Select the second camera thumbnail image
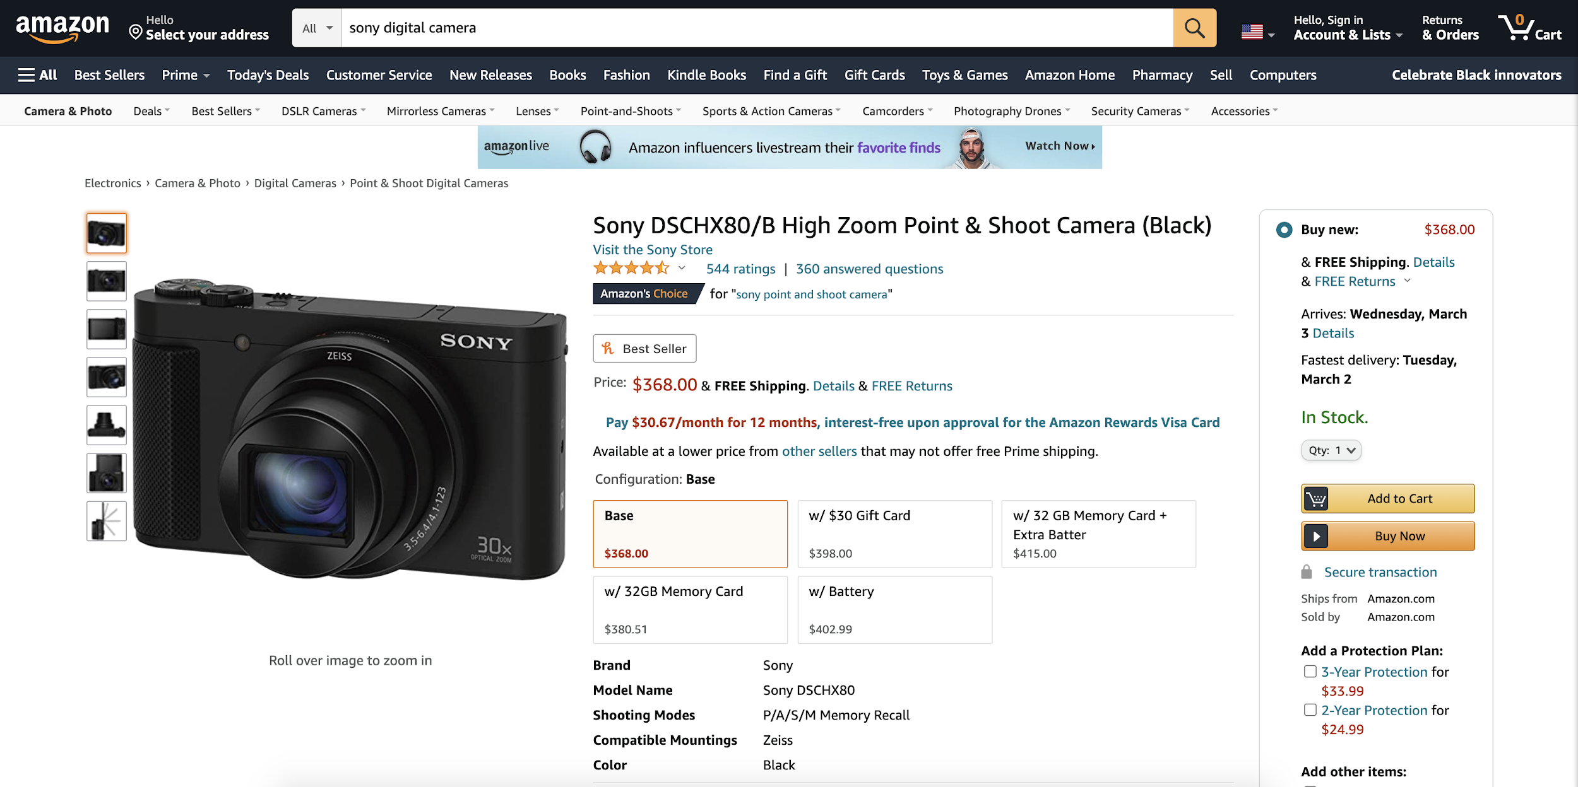Screen dimensions: 1578x787 coord(106,281)
